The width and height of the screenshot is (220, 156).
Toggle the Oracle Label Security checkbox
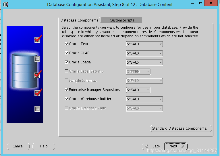point(67,71)
